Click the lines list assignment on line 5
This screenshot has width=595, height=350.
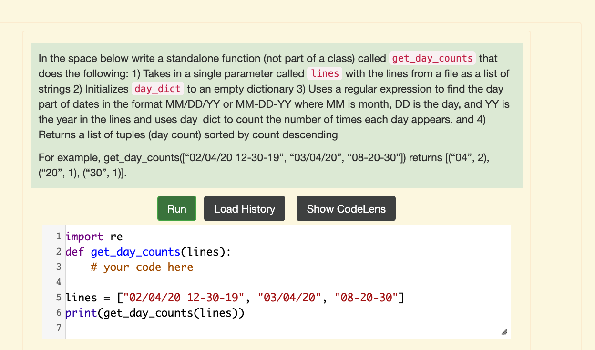point(191,297)
